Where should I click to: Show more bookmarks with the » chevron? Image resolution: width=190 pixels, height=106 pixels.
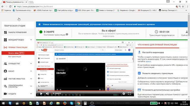coord(186,10)
